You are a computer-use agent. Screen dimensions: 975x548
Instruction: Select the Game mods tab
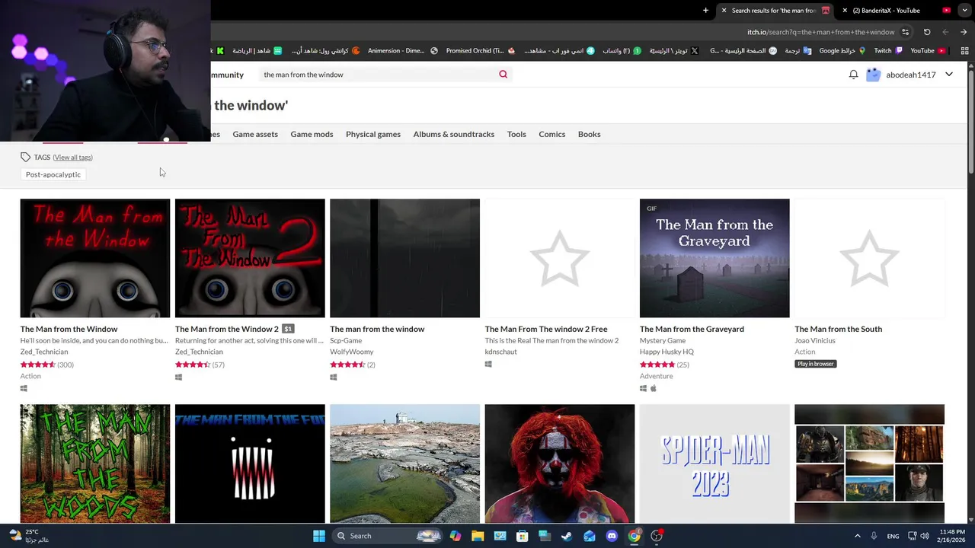pos(312,134)
